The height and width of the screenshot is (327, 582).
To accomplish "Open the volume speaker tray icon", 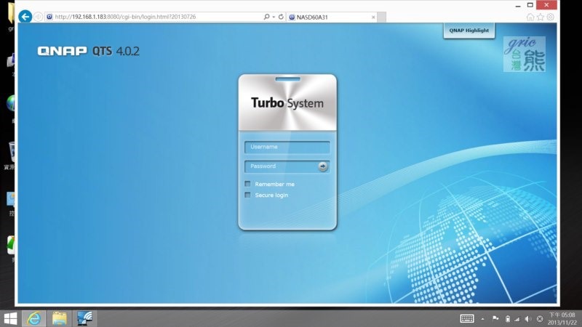I will tap(528, 319).
